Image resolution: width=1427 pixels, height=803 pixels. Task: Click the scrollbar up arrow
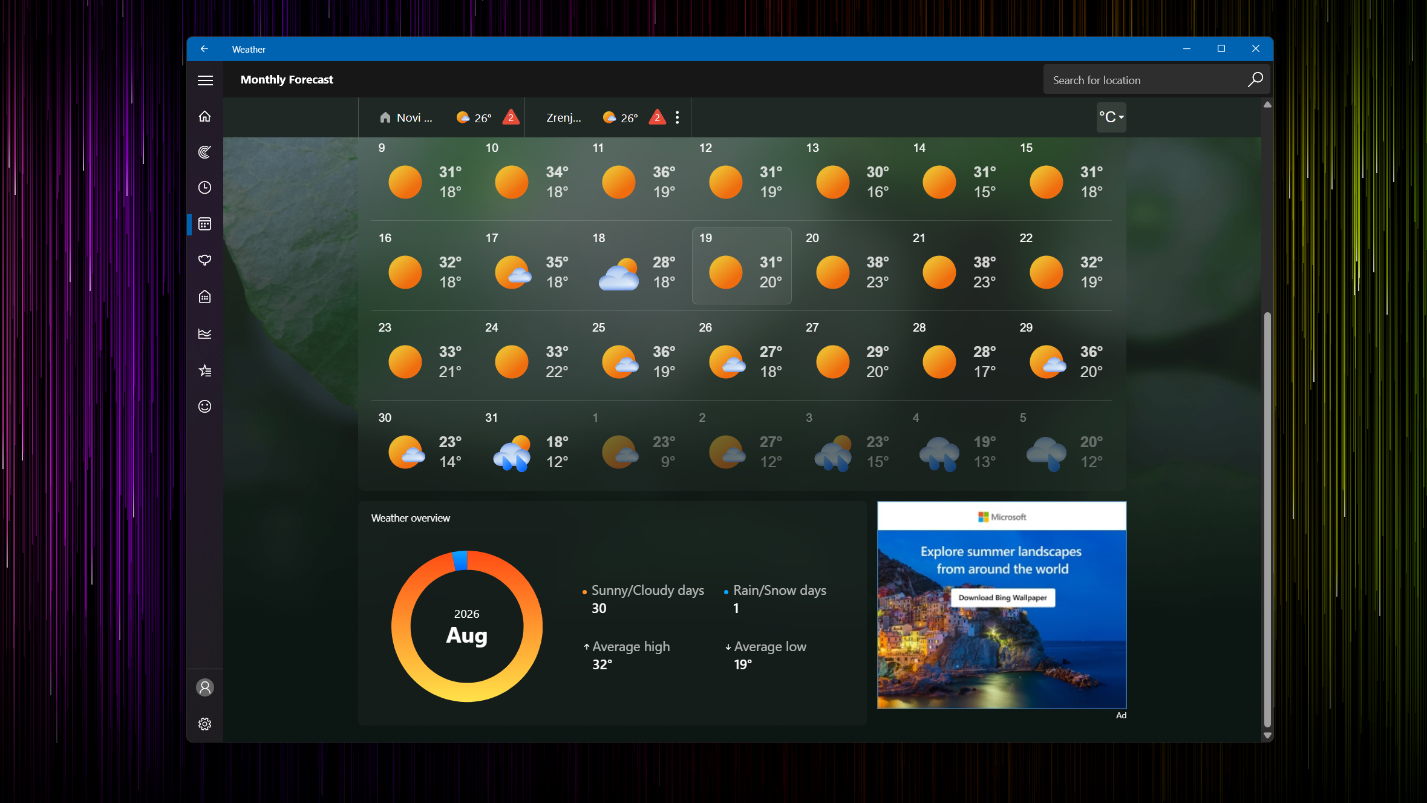pos(1267,105)
